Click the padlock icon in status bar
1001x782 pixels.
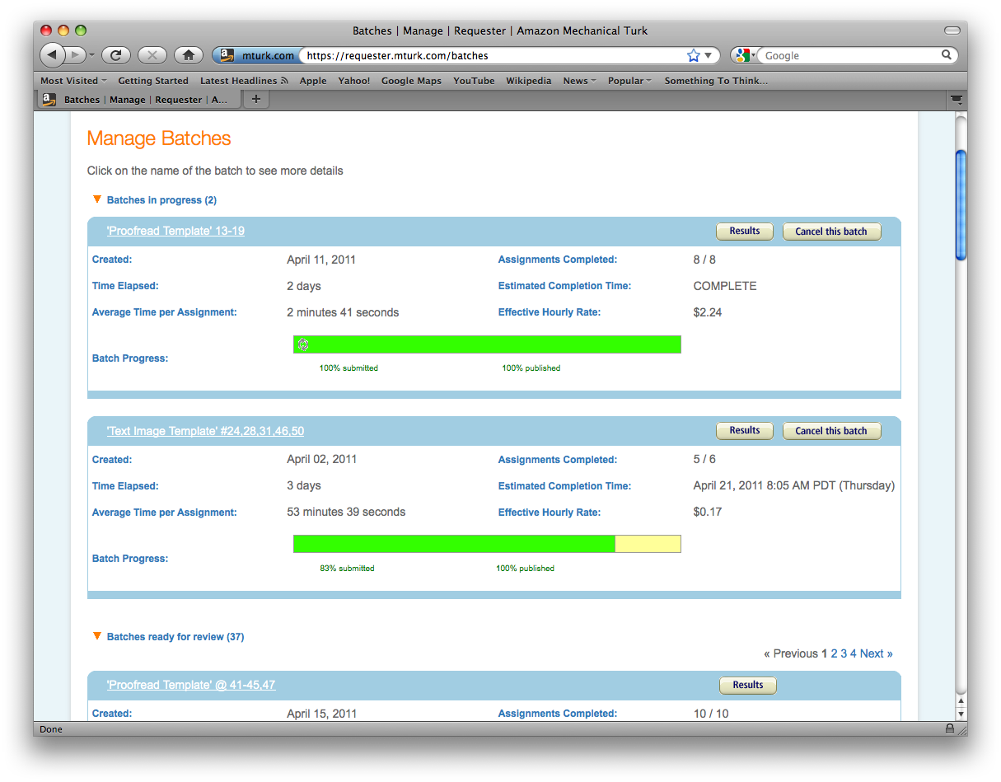click(x=950, y=728)
